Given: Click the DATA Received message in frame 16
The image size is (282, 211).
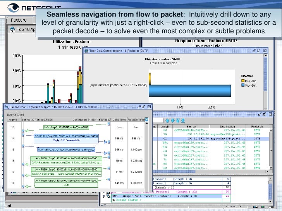Looking at the screenshot, I should click(x=66, y=163).
